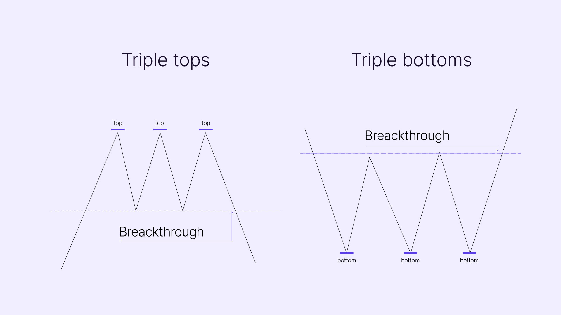Click the dashed resistance line in triple bottoms chart
The height and width of the screenshot is (315, 561).
(x=336, y=153)
